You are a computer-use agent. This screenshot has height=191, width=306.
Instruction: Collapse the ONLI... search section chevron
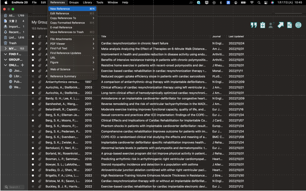pos(6,65)
